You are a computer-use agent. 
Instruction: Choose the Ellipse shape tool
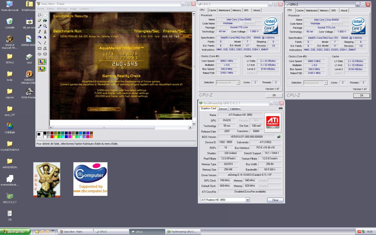point(39,54)
